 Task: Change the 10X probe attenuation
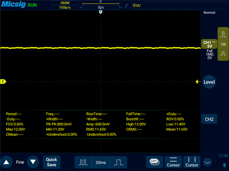223,44
